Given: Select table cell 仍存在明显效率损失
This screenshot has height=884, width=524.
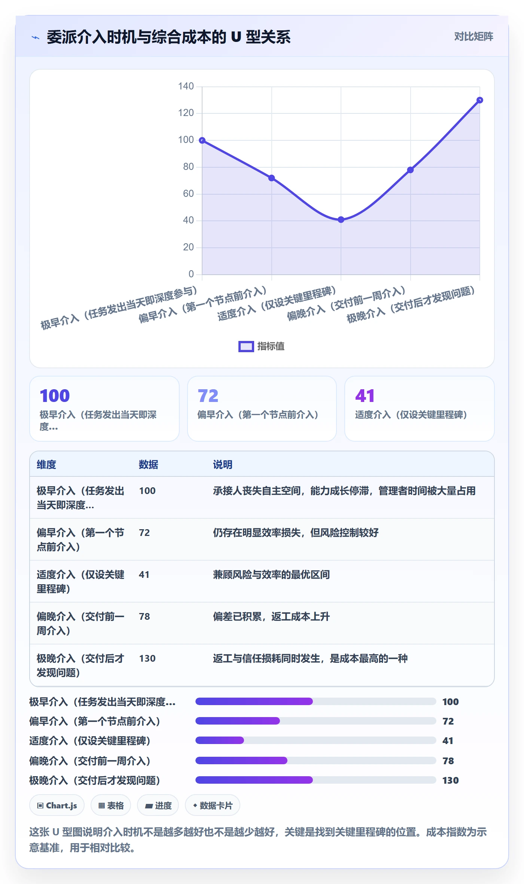Looking at the screenshot, I should (296, 533).
